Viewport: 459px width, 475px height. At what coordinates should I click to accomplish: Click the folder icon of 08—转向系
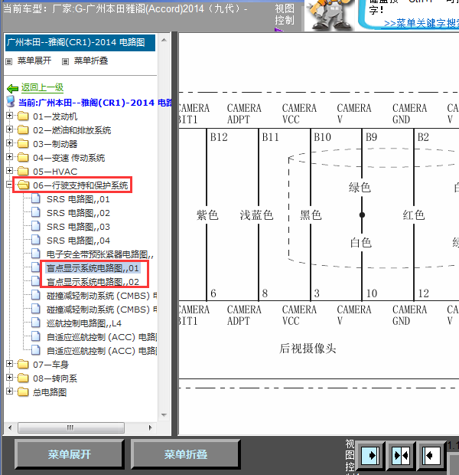[23, 378]
